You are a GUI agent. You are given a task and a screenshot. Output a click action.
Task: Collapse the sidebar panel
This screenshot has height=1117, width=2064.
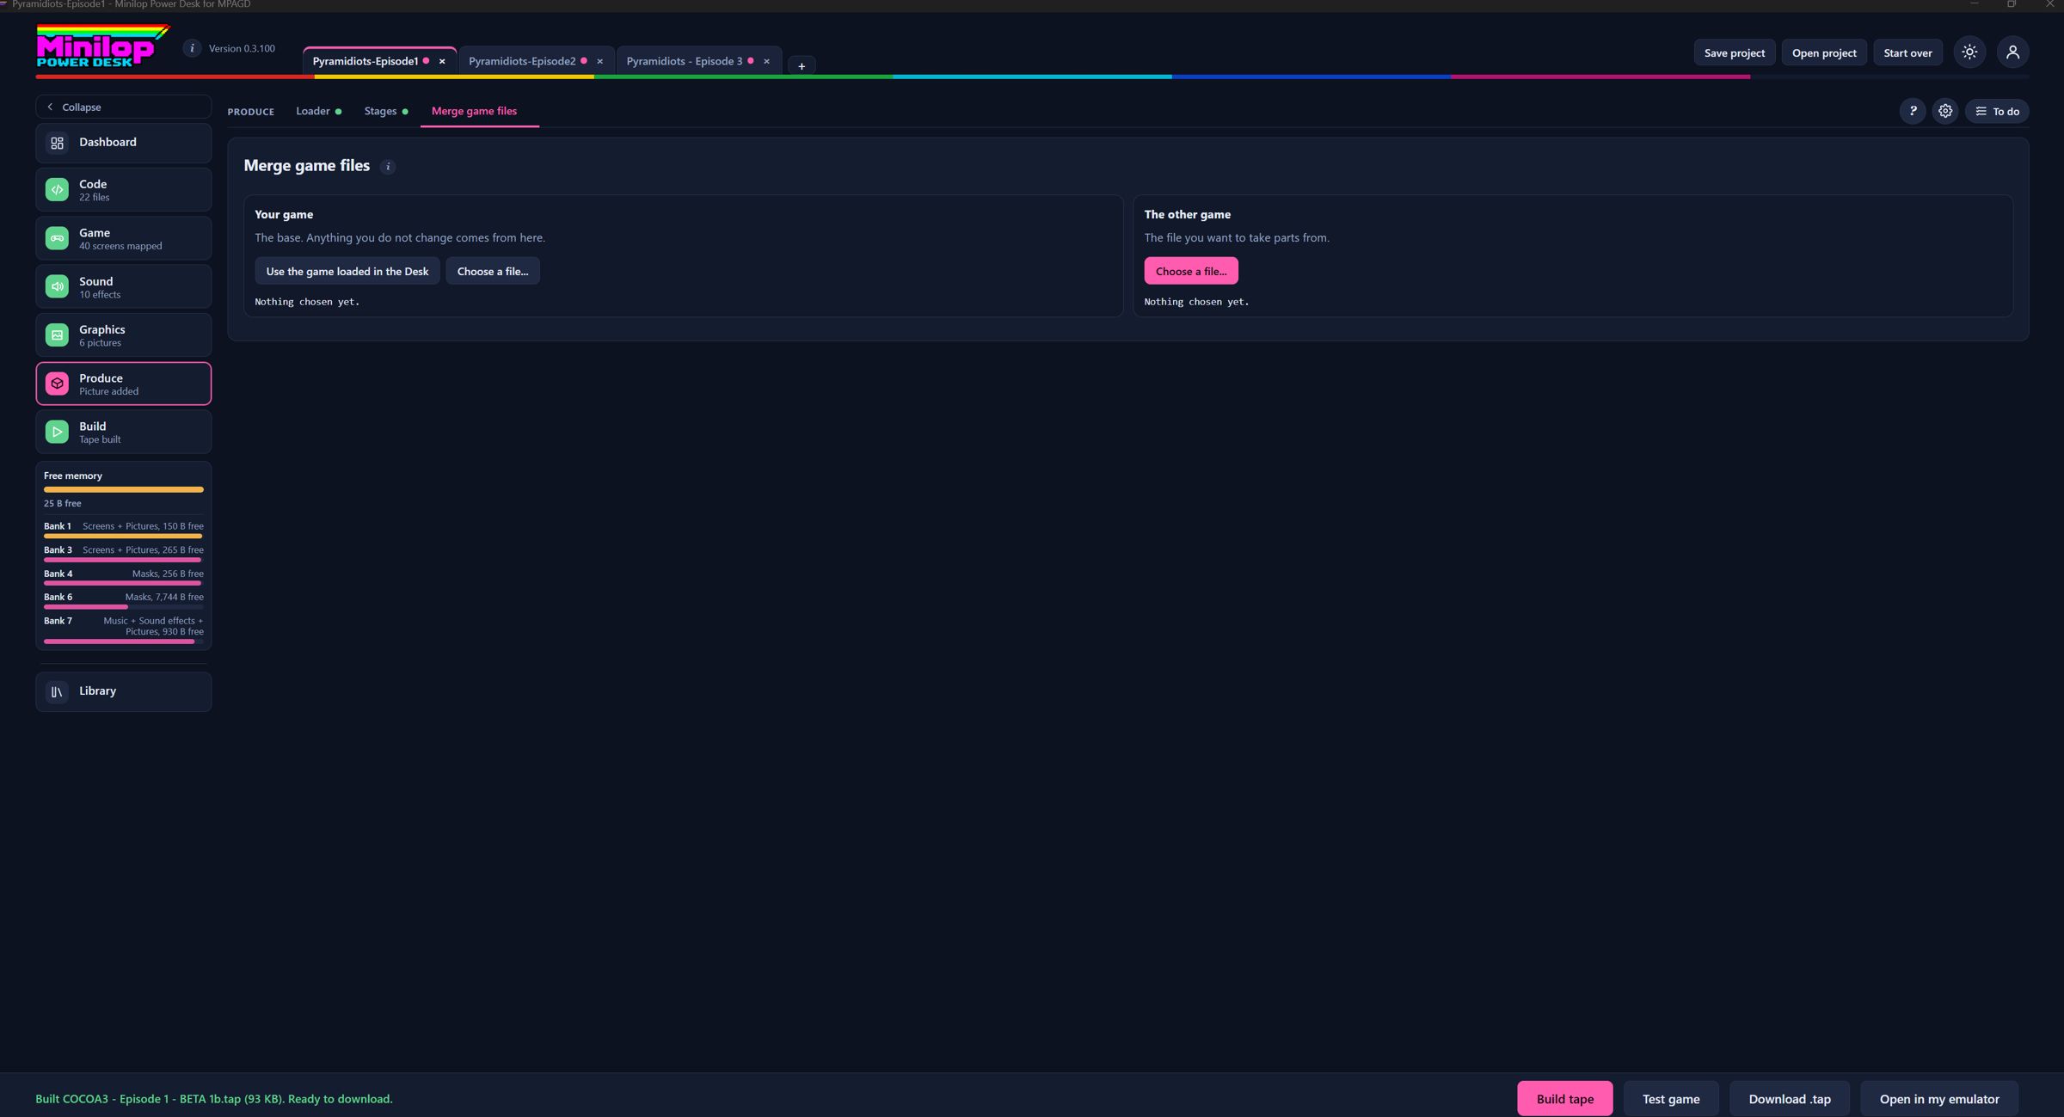tap(123, 107)
